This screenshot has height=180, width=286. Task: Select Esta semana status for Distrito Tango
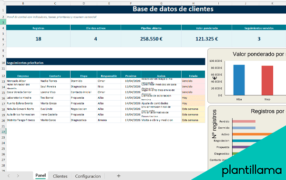193,120
